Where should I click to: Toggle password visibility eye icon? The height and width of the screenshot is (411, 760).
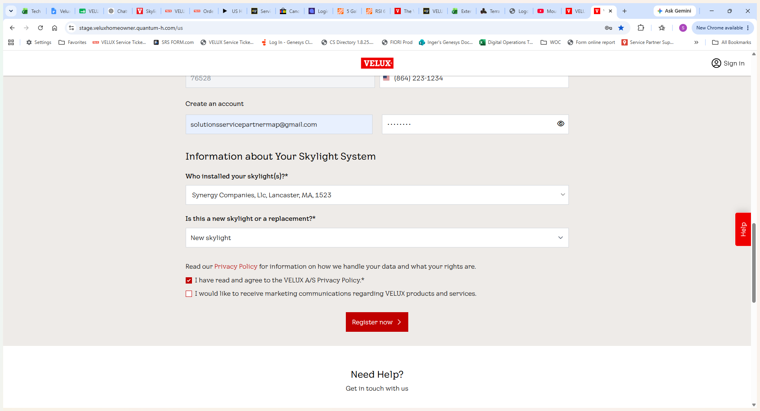click(x=561, y=124)
